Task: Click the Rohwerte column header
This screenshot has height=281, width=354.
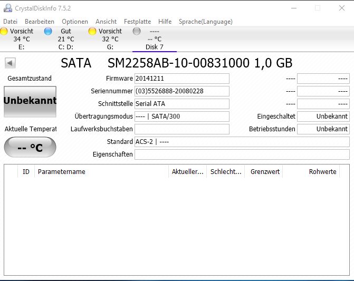Action: [311, 172]
